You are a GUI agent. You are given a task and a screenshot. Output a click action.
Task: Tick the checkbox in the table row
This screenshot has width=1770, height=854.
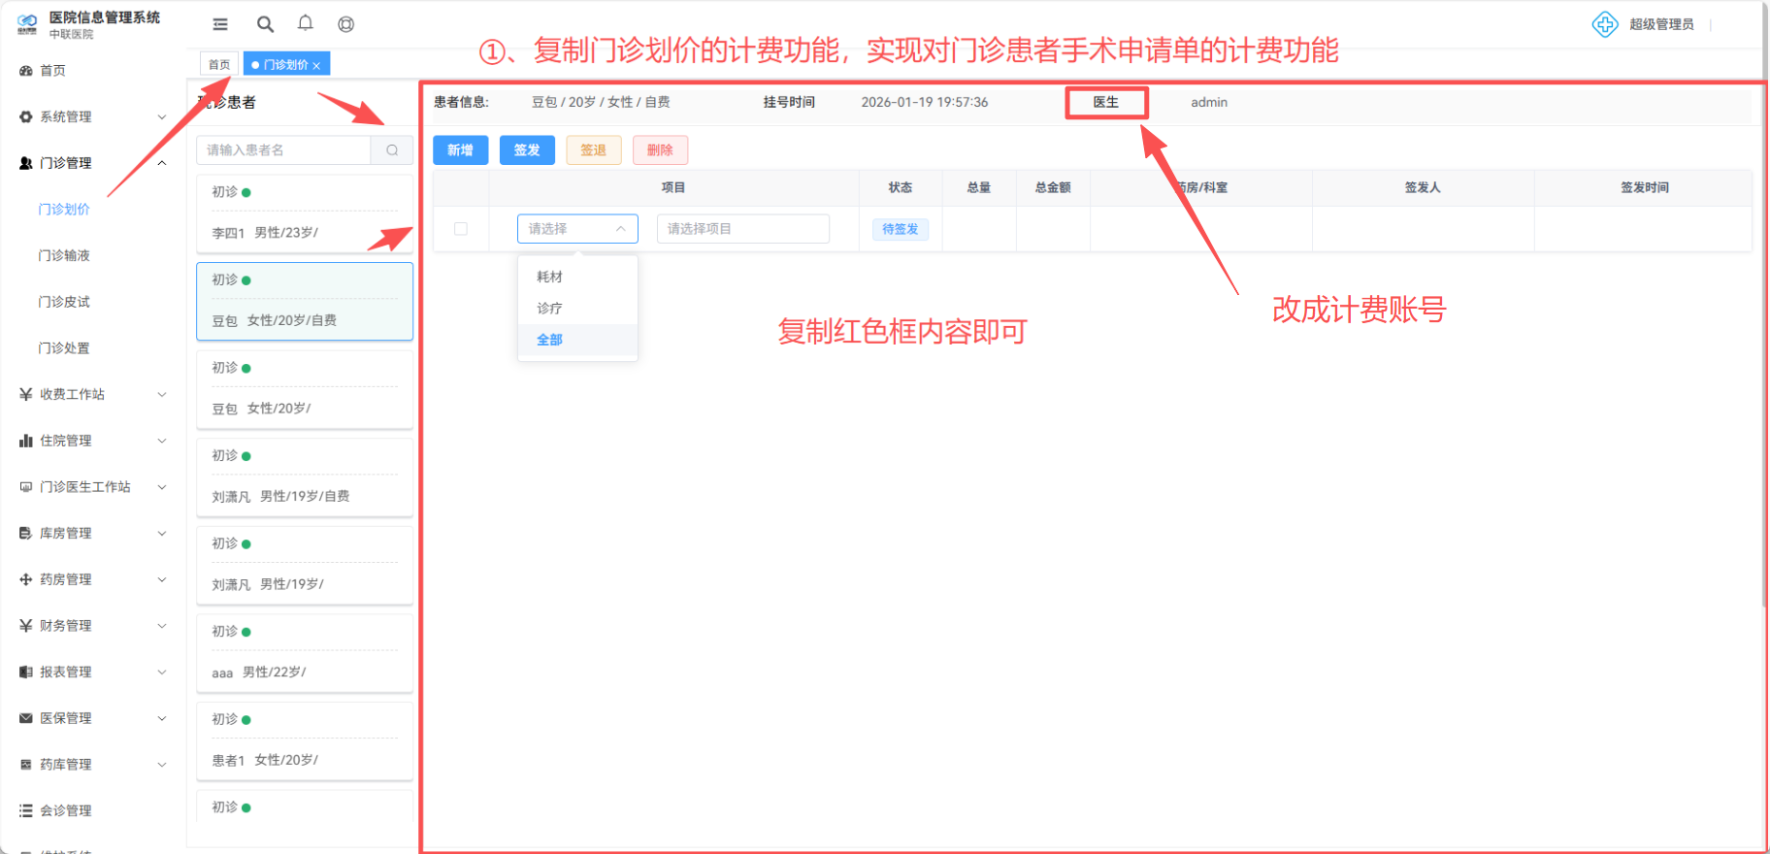(461, 229)
